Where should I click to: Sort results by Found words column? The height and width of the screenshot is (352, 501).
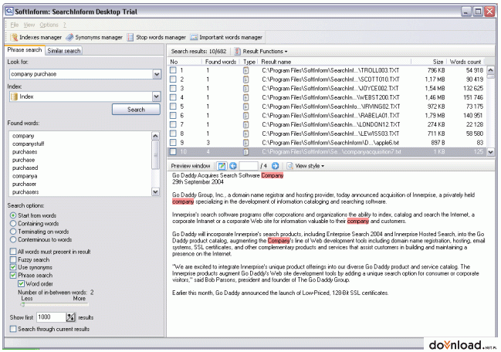coord(221,62)
